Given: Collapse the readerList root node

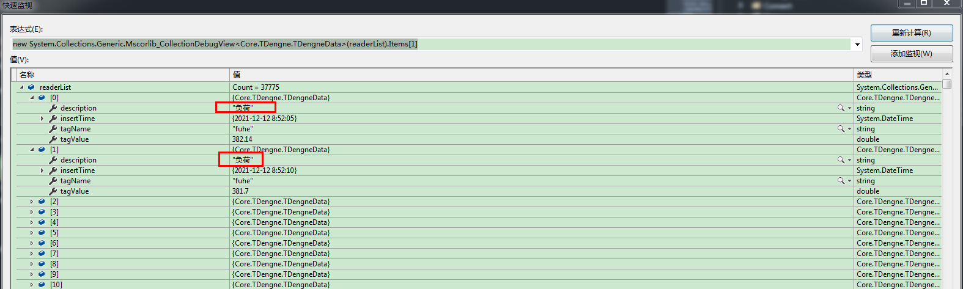Looking at the screenshot, I should click(x=22, y=87).
